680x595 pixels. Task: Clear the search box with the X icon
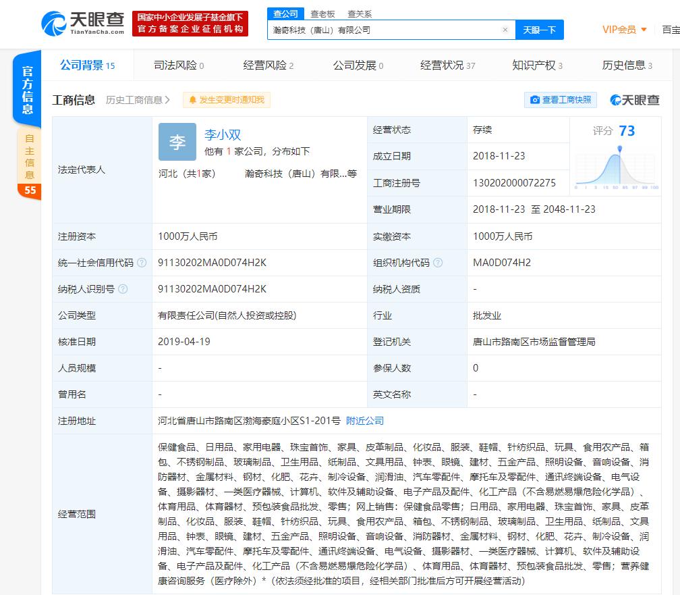[x=505, y=30]
